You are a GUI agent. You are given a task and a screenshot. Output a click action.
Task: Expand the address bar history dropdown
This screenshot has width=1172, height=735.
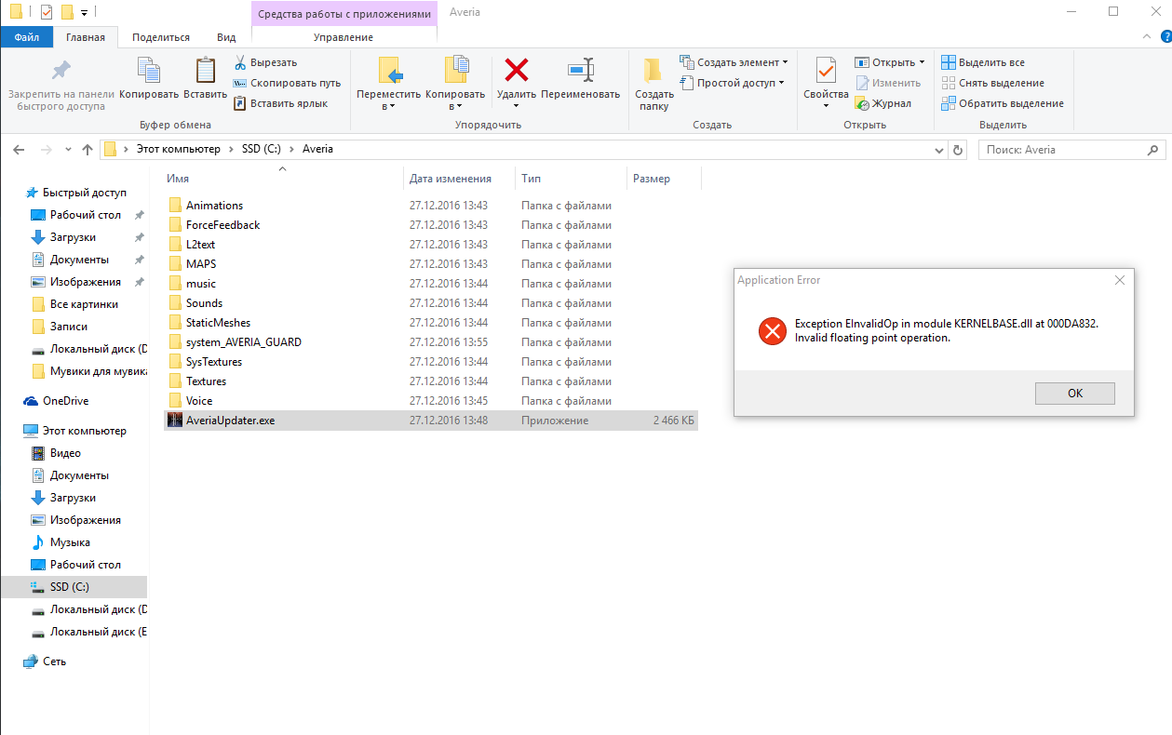[937, 149]
